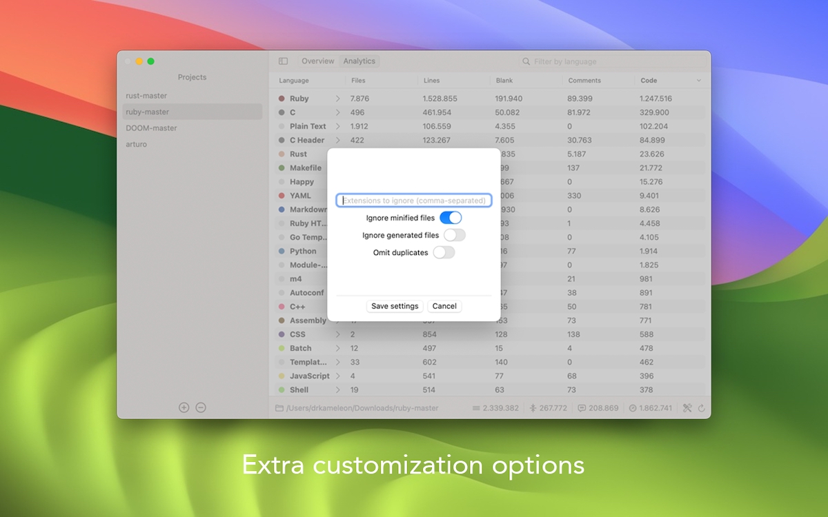Sort by the Comments column header
828x517 pixels.
(584, 81)
